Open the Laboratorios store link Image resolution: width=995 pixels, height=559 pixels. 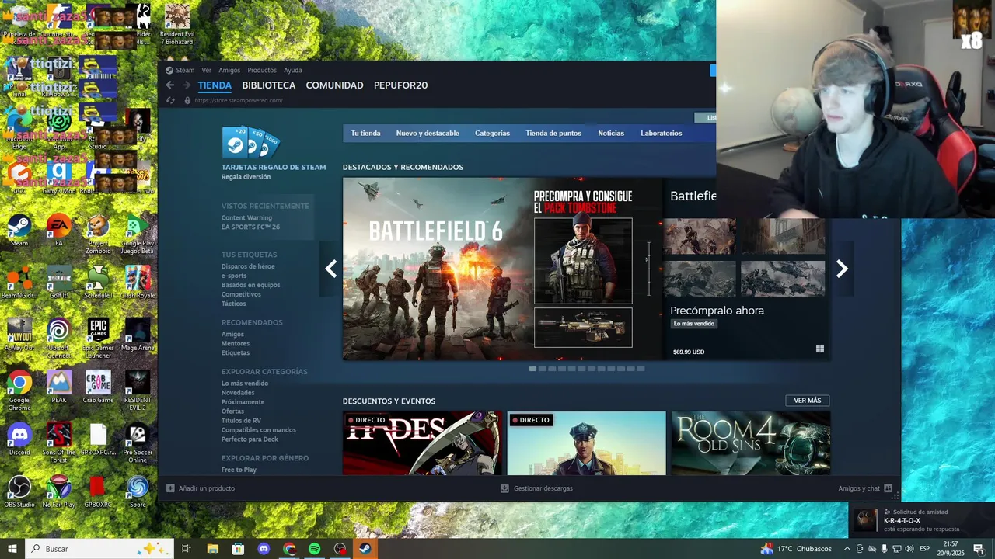point(661,134)
